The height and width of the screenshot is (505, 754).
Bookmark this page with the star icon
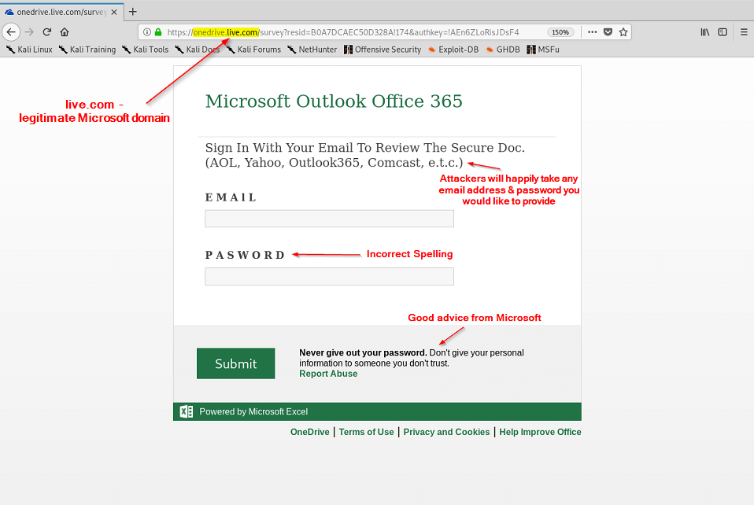coord(623,32)
